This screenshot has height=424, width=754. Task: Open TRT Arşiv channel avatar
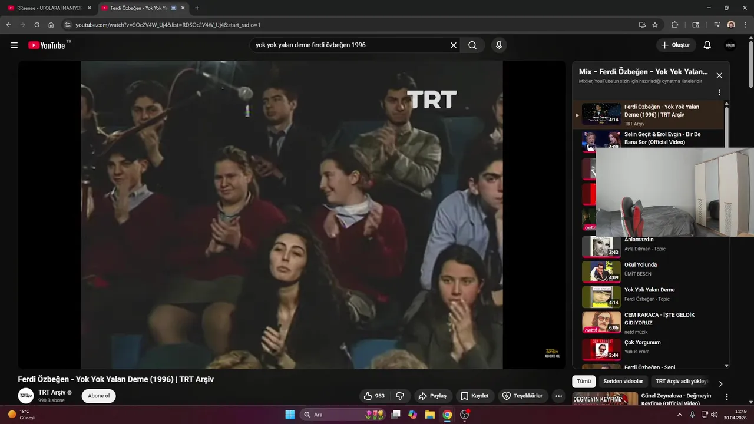[x=26, y=396]
